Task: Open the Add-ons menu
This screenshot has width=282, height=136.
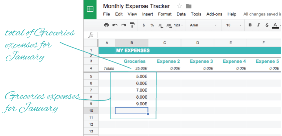Action: click(214, 14)
